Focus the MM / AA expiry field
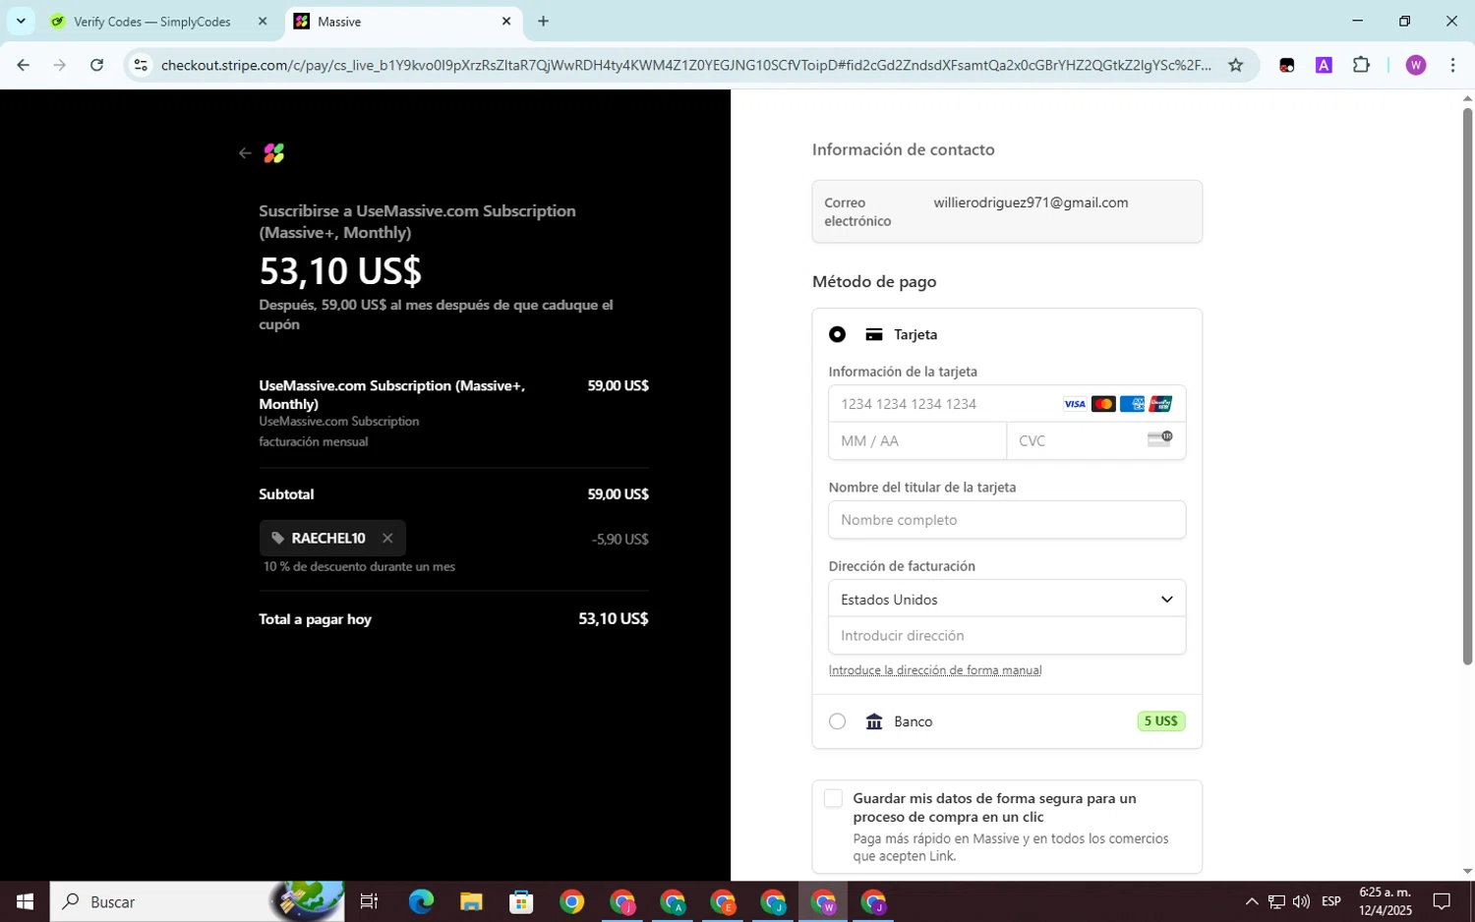1475x922 pixels. pos(917,441)
